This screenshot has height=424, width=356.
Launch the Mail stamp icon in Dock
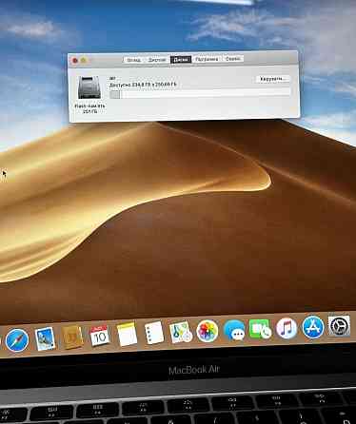coord(45,338)
